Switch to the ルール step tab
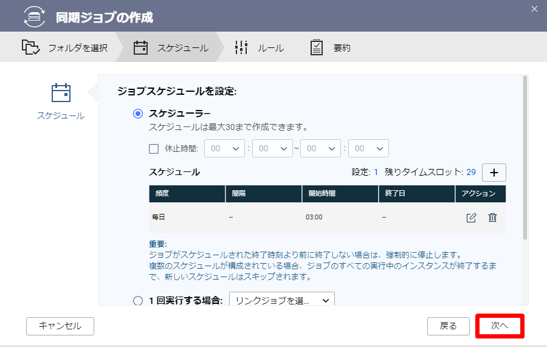 coord(260,47)
